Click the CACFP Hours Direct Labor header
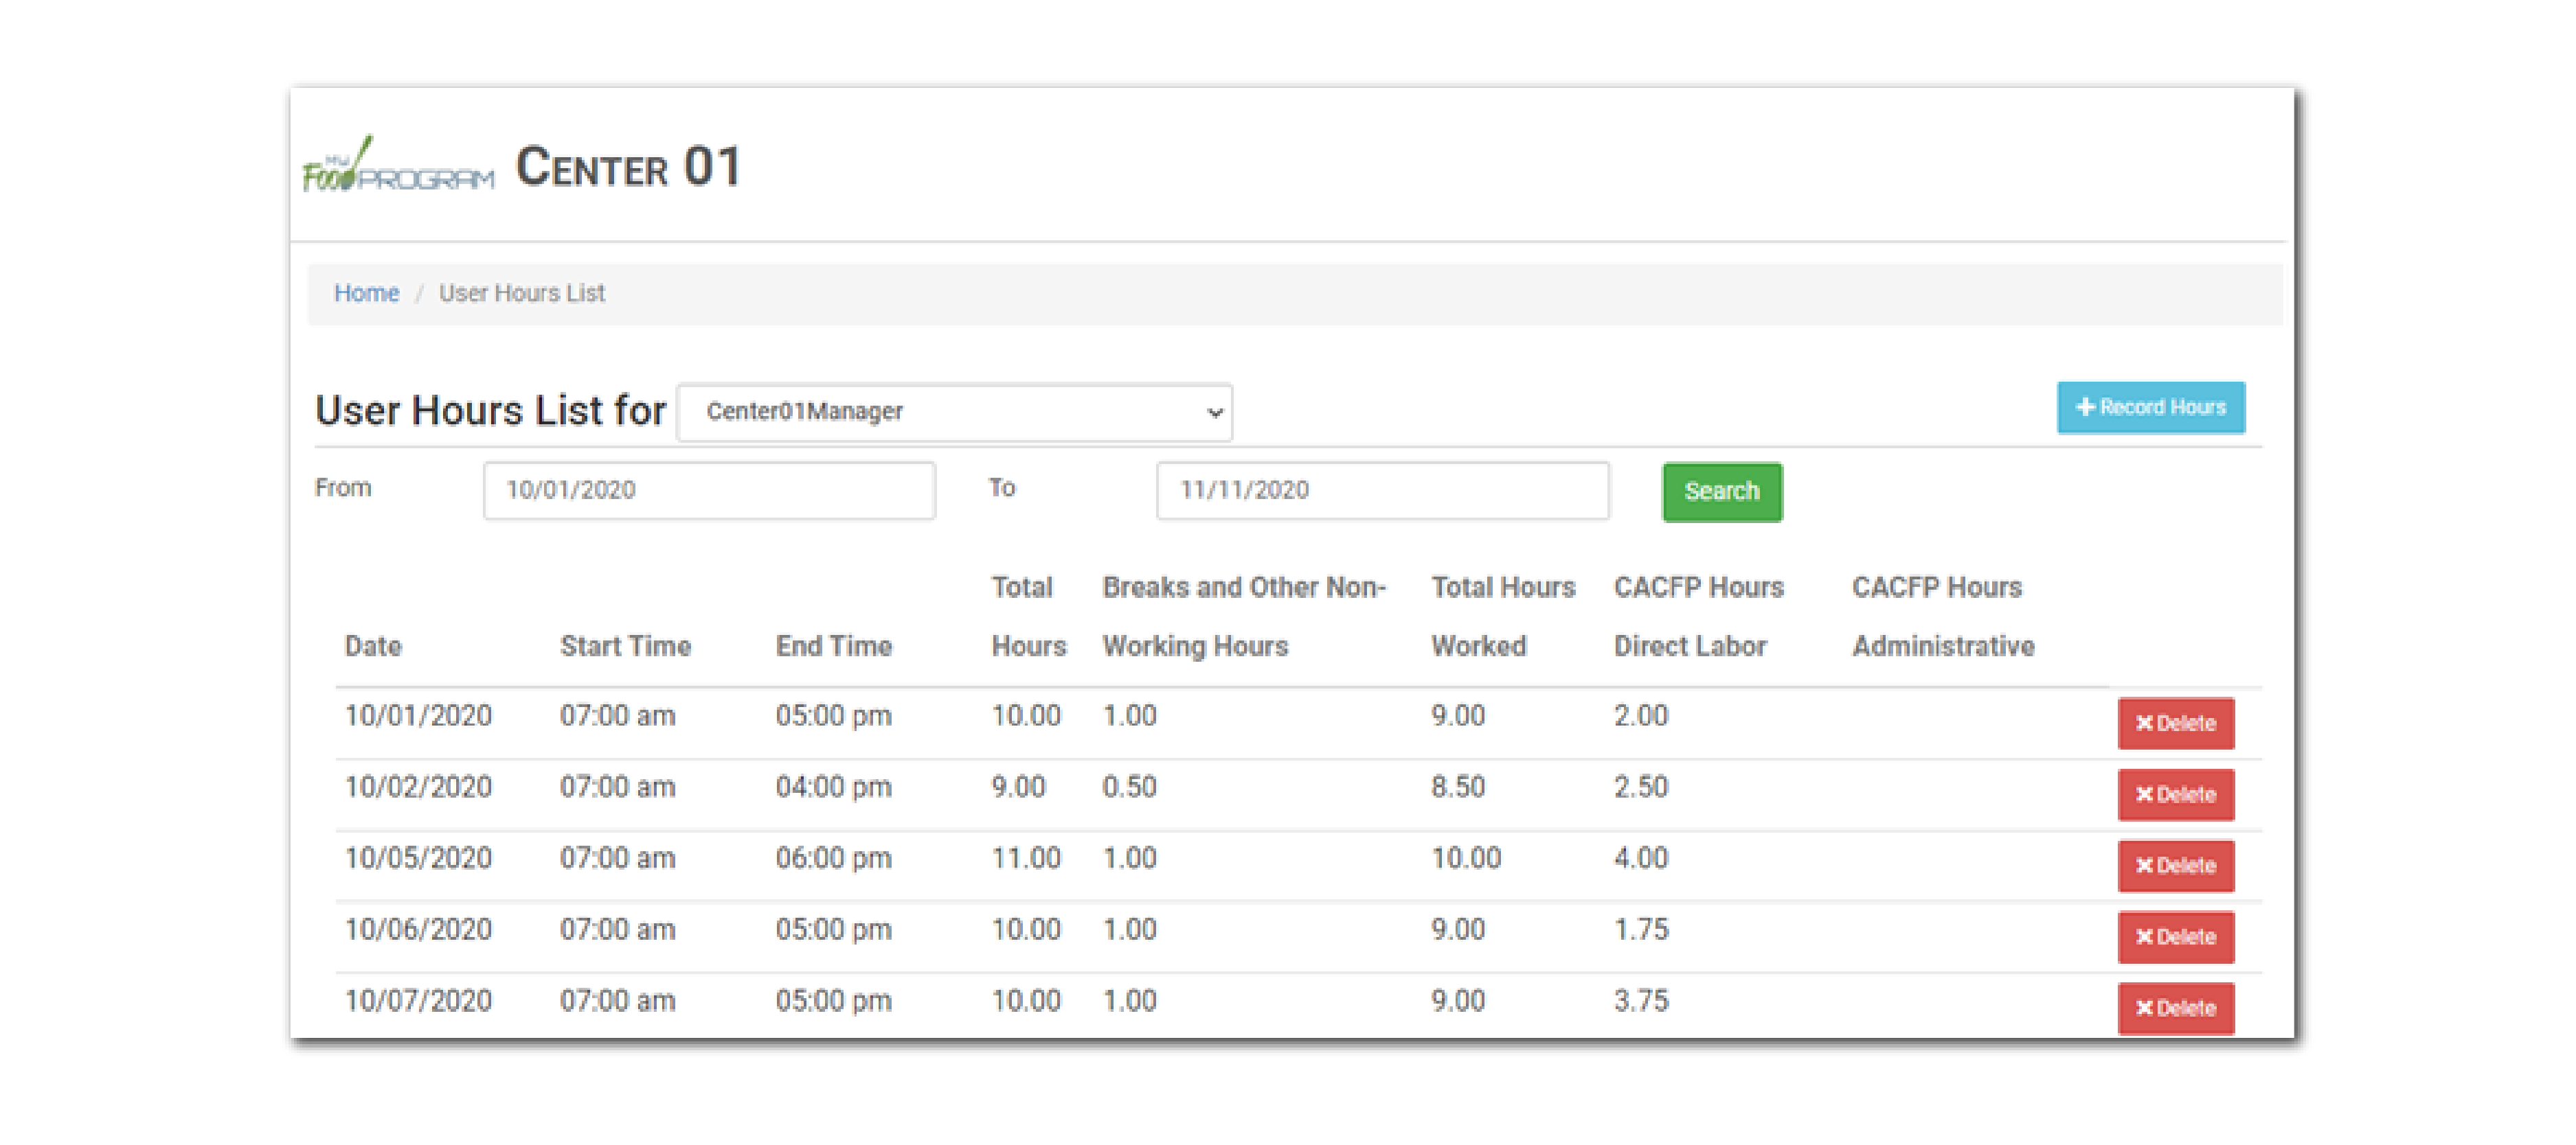Image resolution: width=2576 pixels, height=1145 pixels. pos(1697,616)
